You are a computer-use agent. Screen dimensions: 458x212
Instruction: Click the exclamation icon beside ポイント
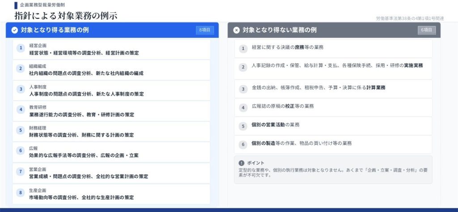[242, 163]
